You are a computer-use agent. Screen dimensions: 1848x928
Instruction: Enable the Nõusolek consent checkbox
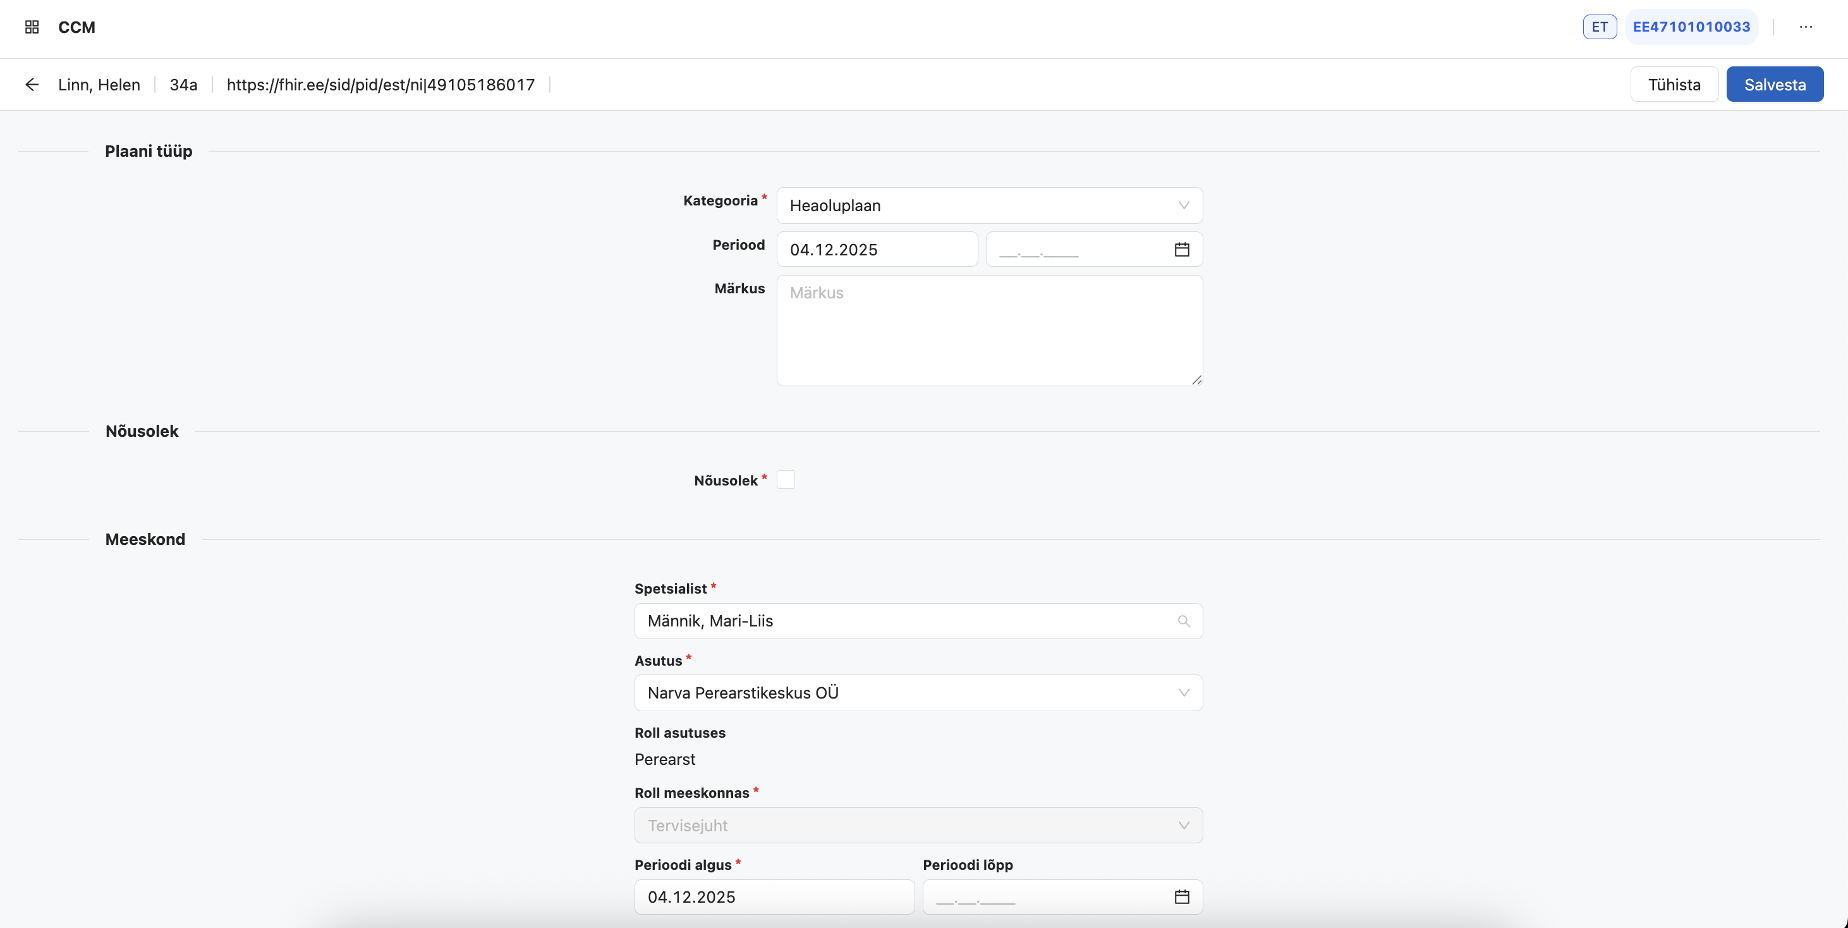tap(786, 479)
